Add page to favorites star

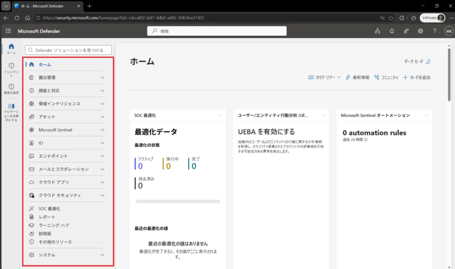point(391,18)
